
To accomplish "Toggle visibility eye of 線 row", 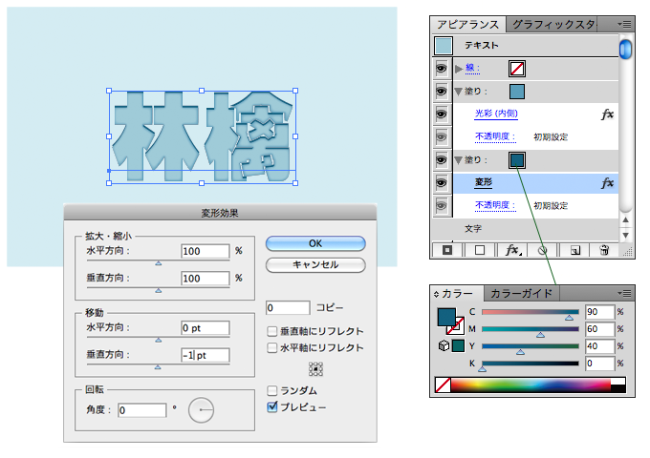I will 442,69.
